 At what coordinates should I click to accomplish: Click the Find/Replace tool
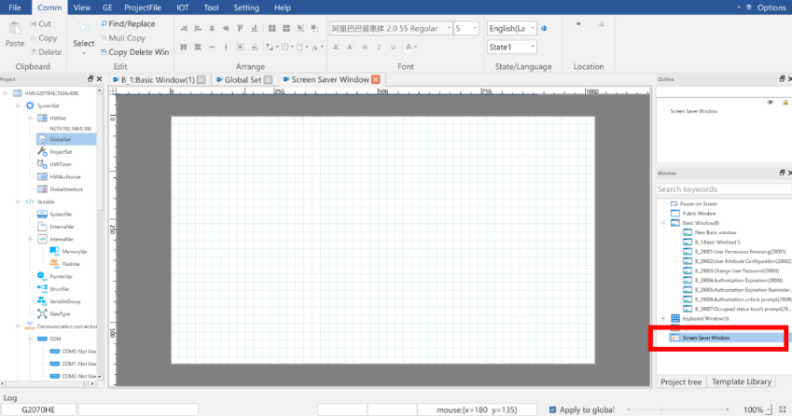click(x=128, y=23)
